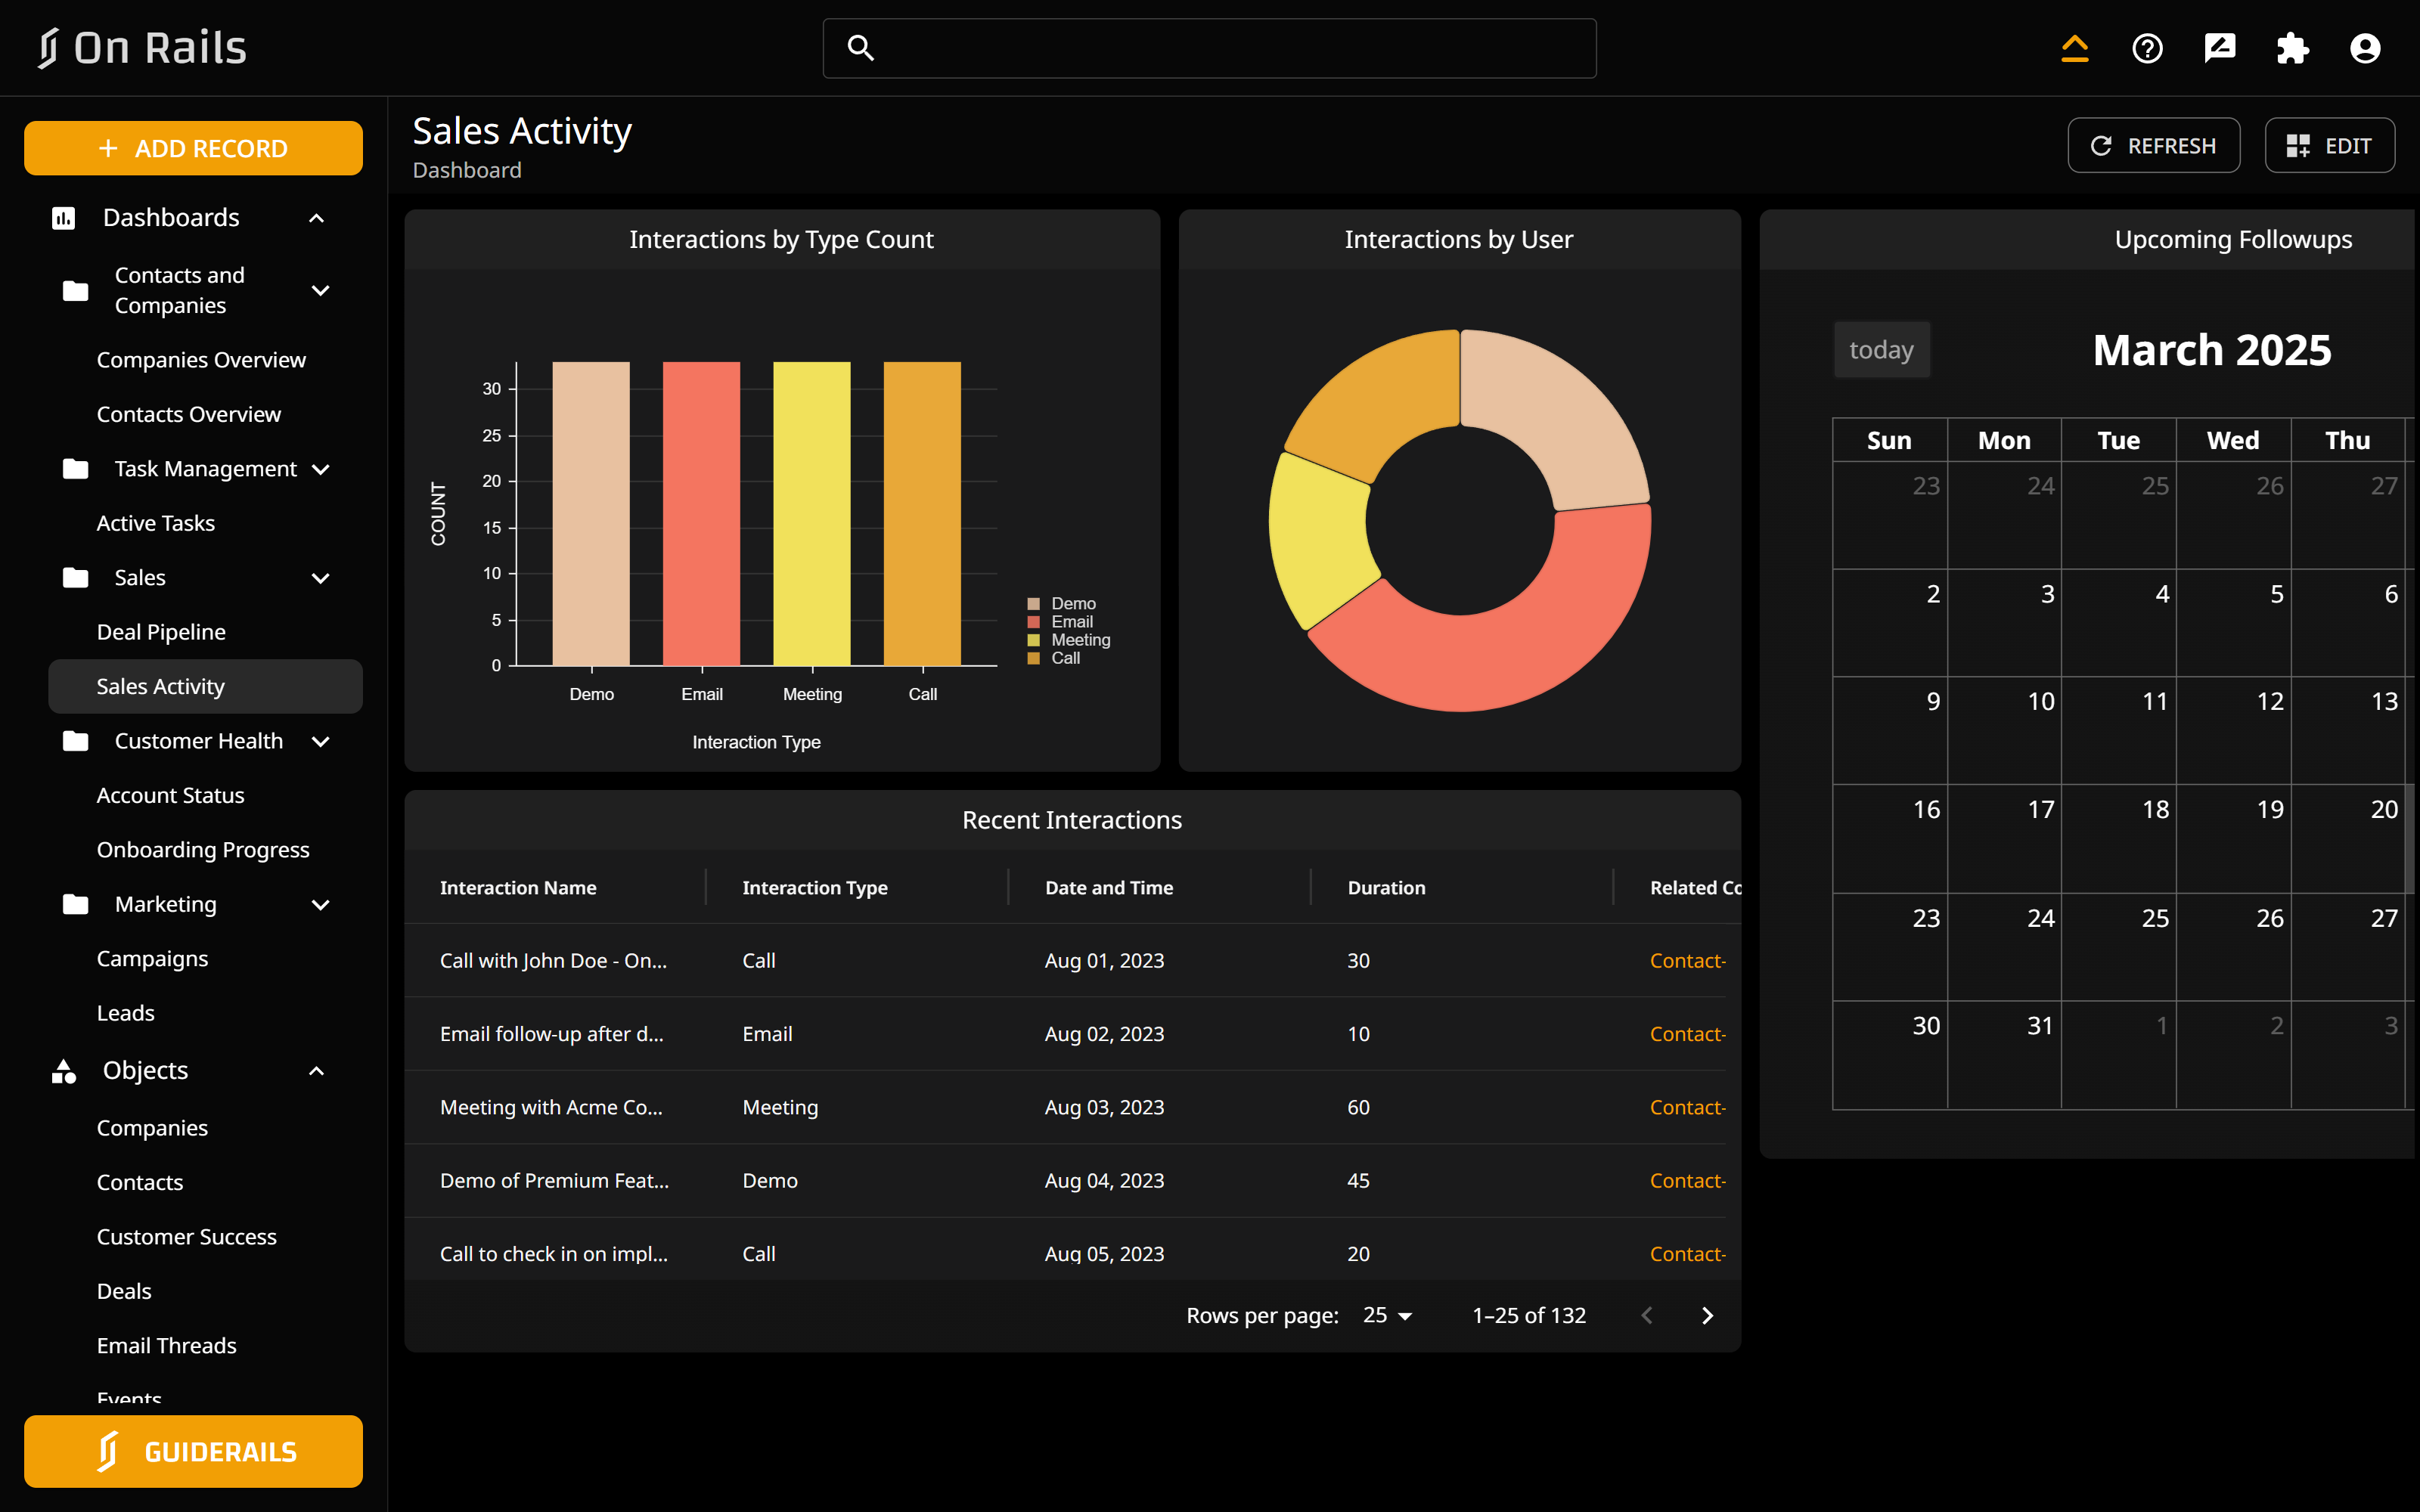Screen dimensions: 2420x1512
Task: Click the folder icon next to Sales
Action: click(x=76, y=577)
